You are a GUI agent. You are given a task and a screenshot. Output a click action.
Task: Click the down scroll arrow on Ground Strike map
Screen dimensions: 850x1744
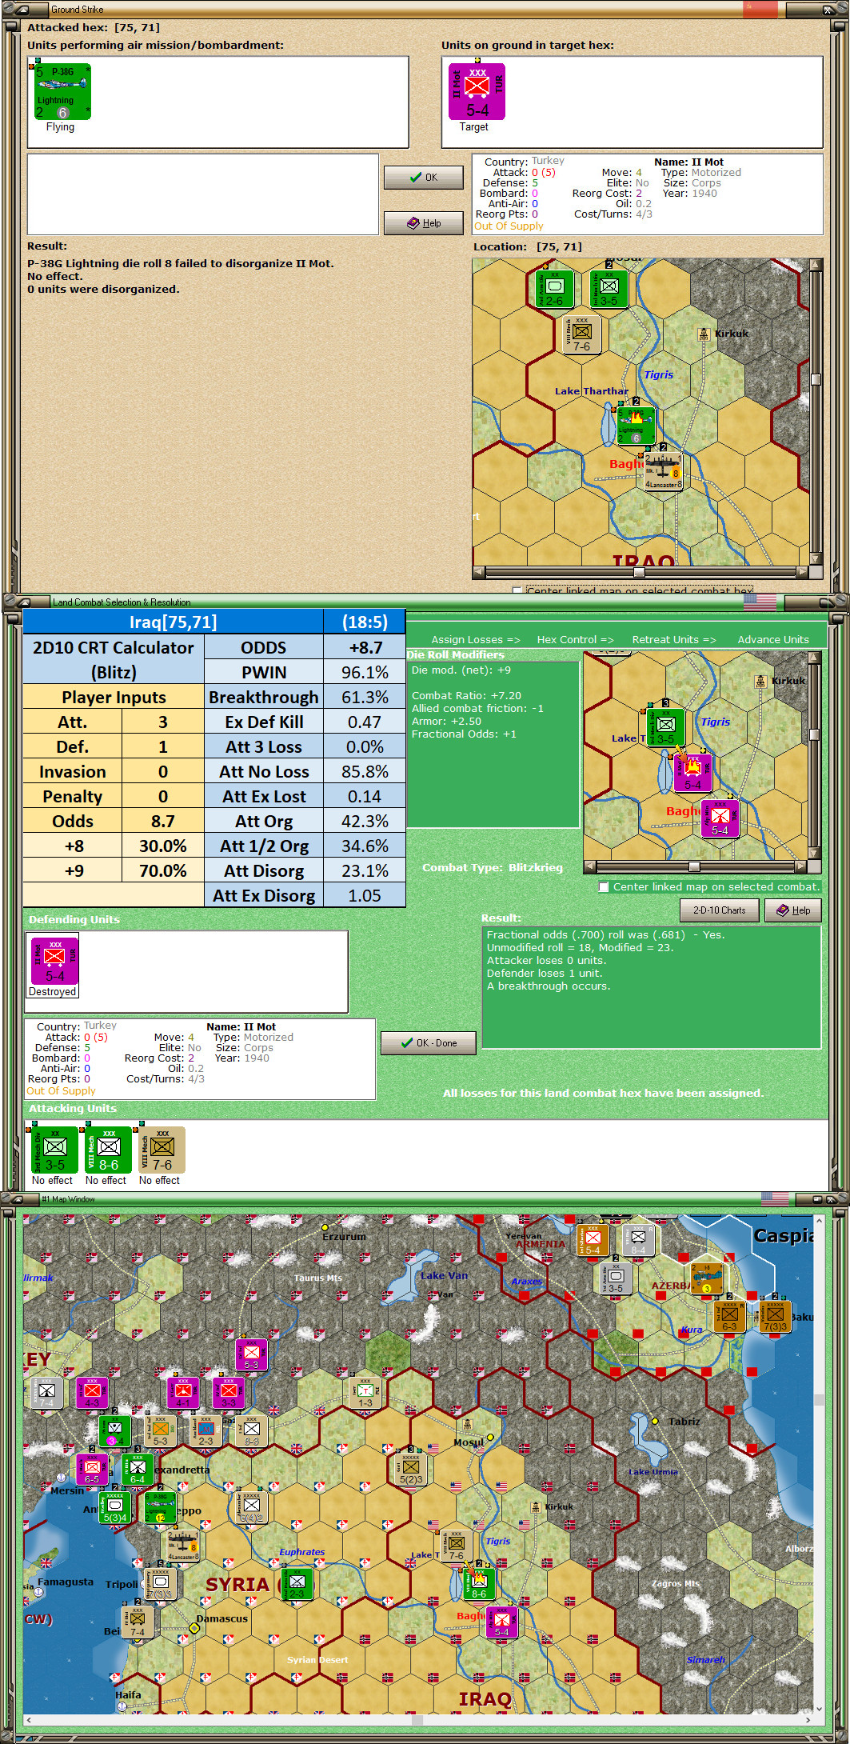[816, 559]
